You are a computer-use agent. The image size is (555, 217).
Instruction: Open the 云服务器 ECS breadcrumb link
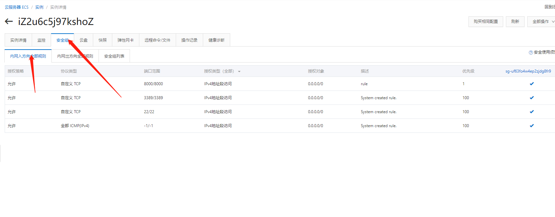(17, 7)
